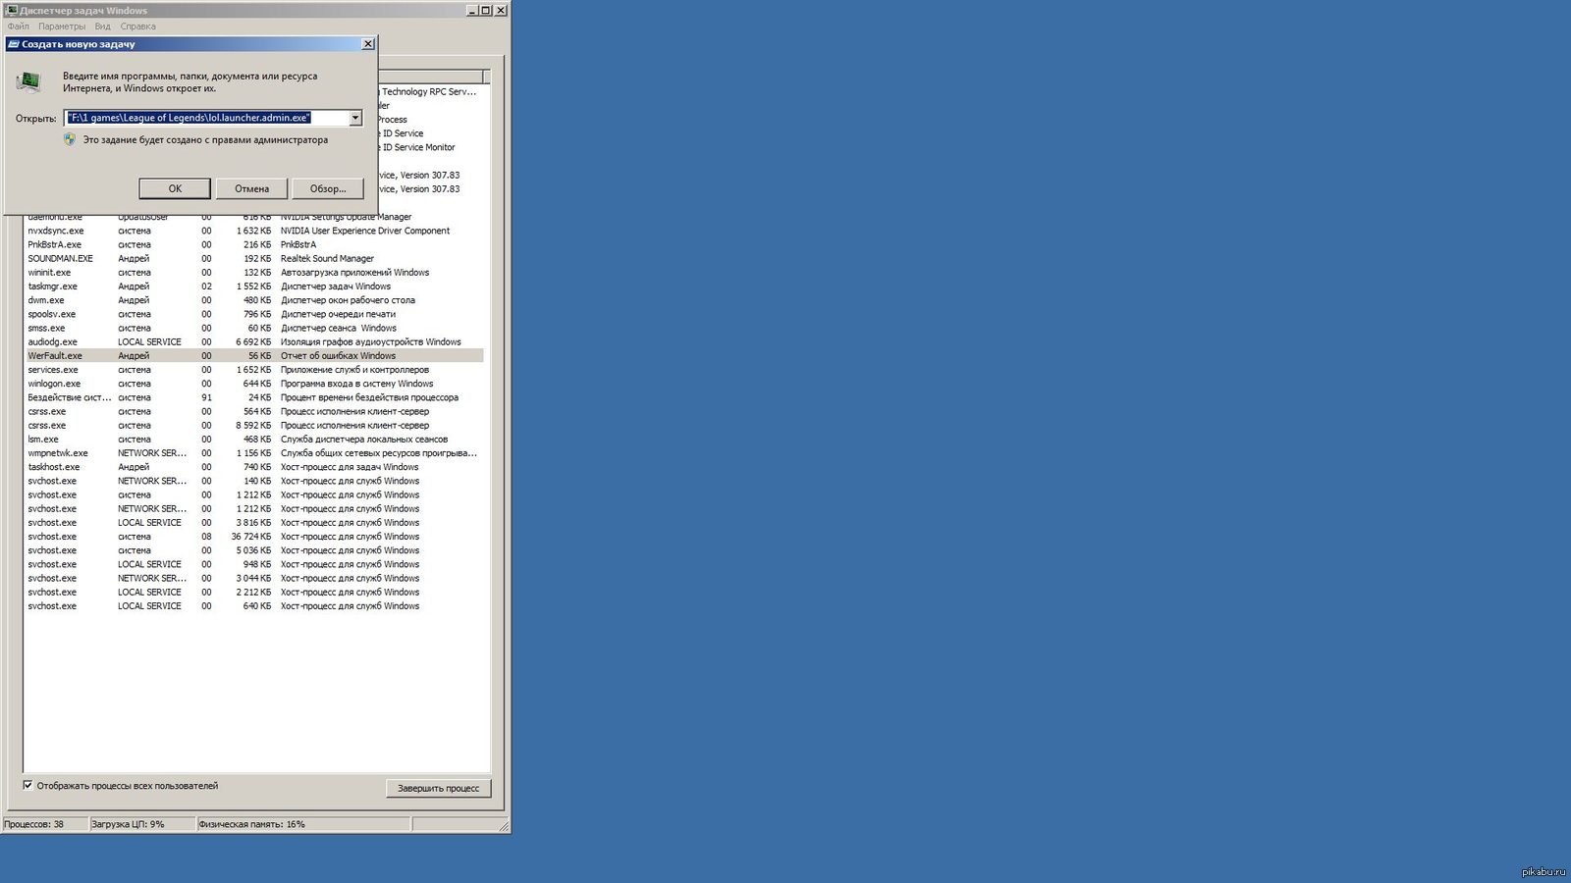Click the 'Завершить процесс' button
The height and width of the screenshot is (883, 1571).
(x=438, y=788)
